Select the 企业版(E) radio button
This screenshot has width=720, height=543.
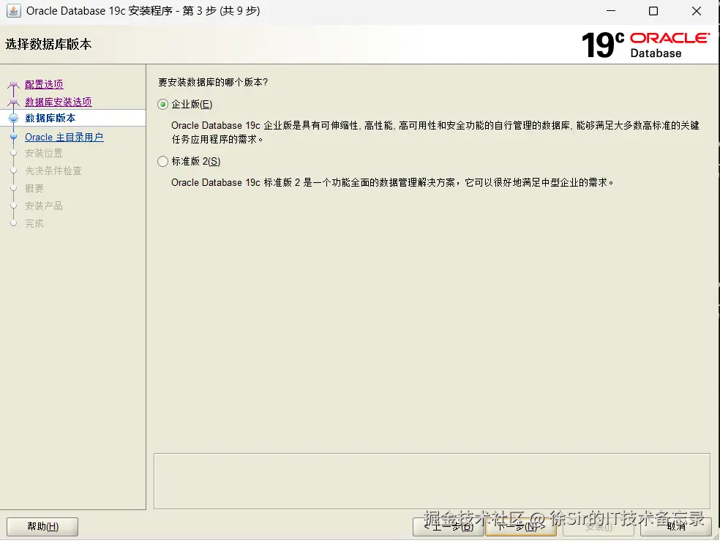coord(162,104)
